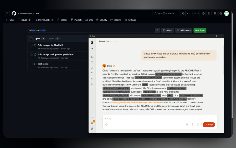Open the issues icon in GitHub header
This screenshot has width=236, height=148.
click(203, 13)
